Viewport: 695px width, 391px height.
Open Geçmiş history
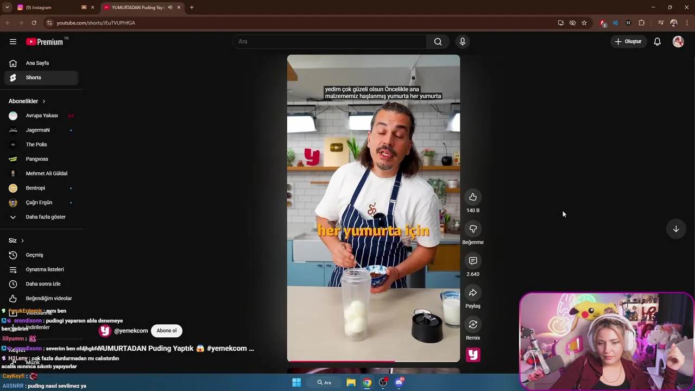41,255
